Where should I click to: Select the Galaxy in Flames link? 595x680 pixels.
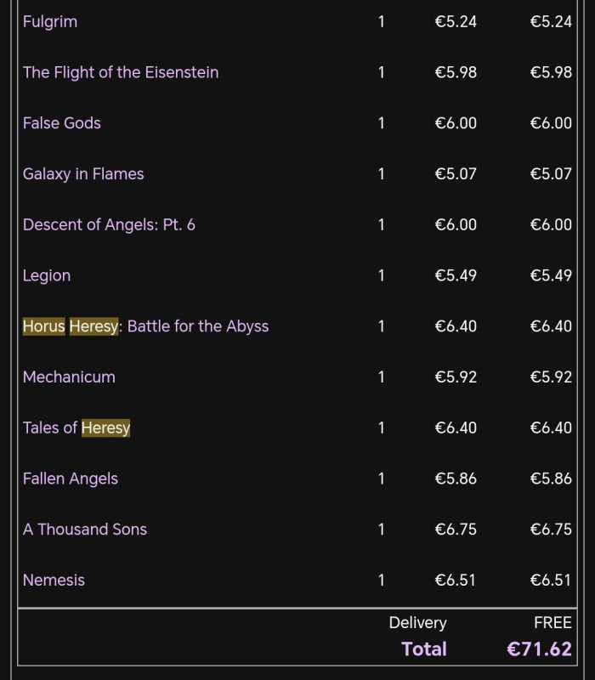(83, 174)
